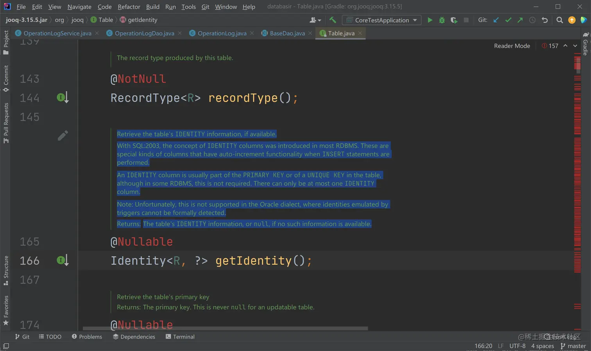This screenshot has height=351, width=591.
Task: Open the Terminal tool window
Action: coord(180,337)
